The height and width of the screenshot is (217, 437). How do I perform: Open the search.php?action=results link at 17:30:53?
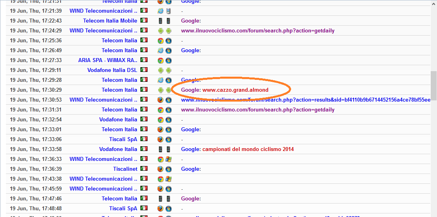306,100
